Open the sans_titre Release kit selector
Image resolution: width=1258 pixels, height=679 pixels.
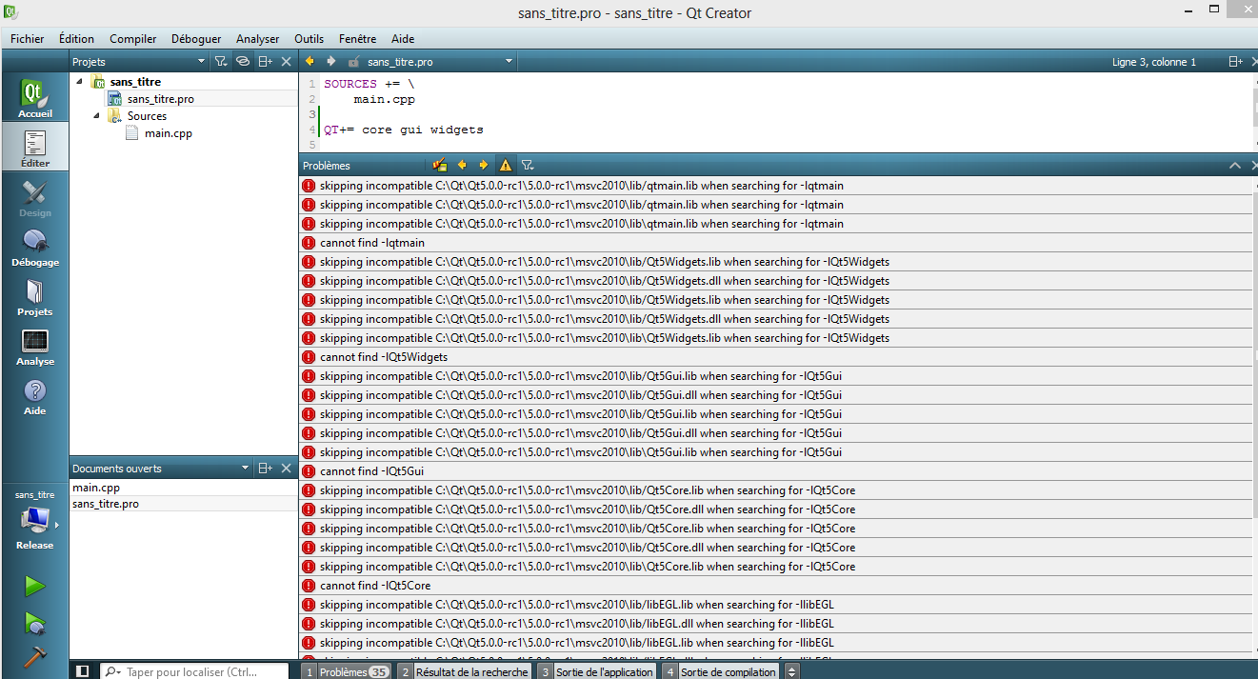click(x=34, y=520)
